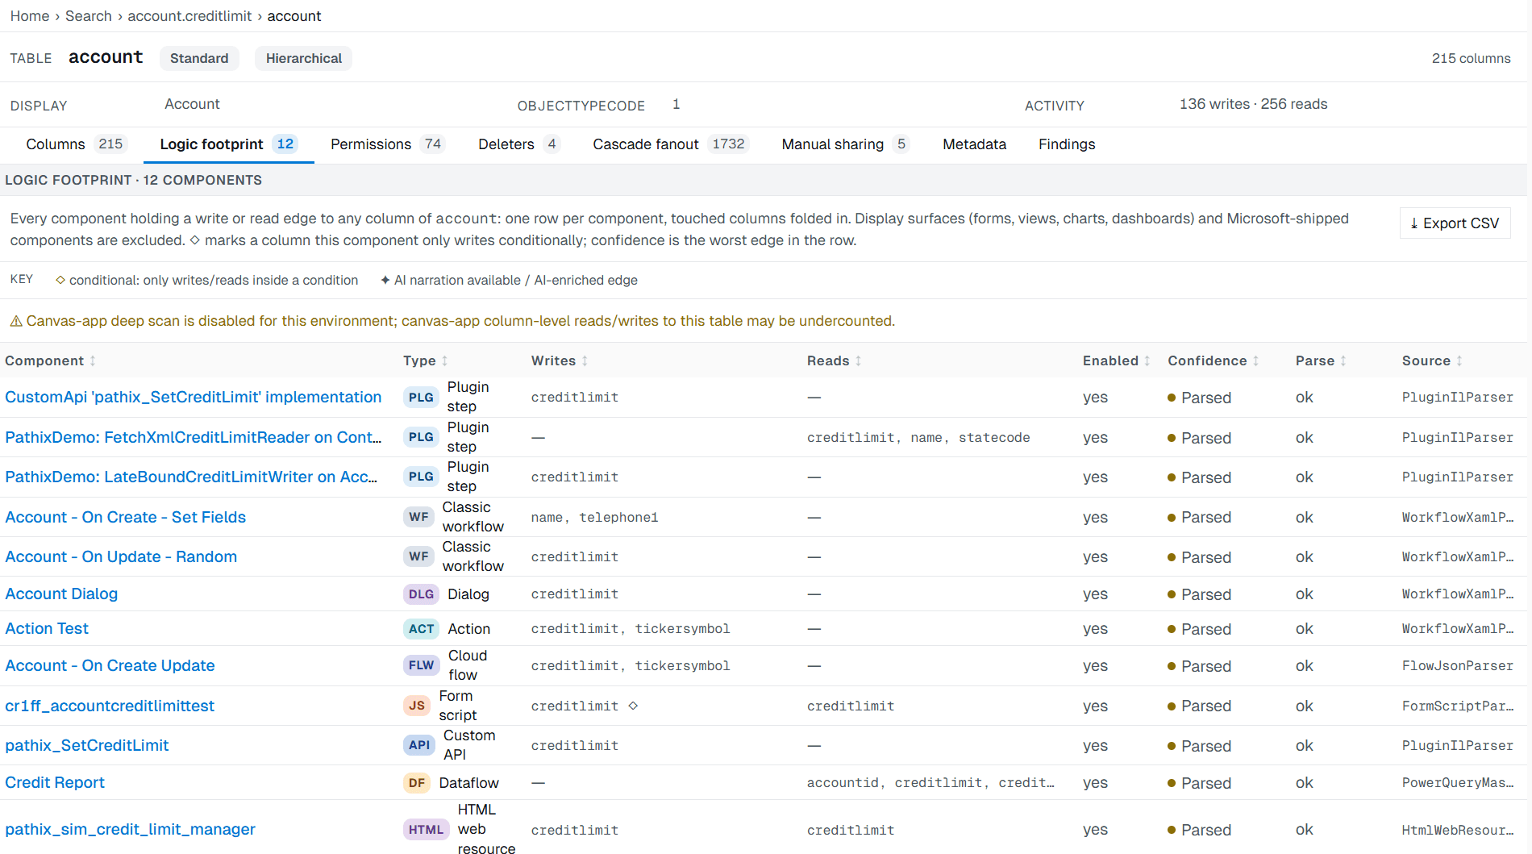
Task: Open the Deleters tab
Action: point(518,144)
